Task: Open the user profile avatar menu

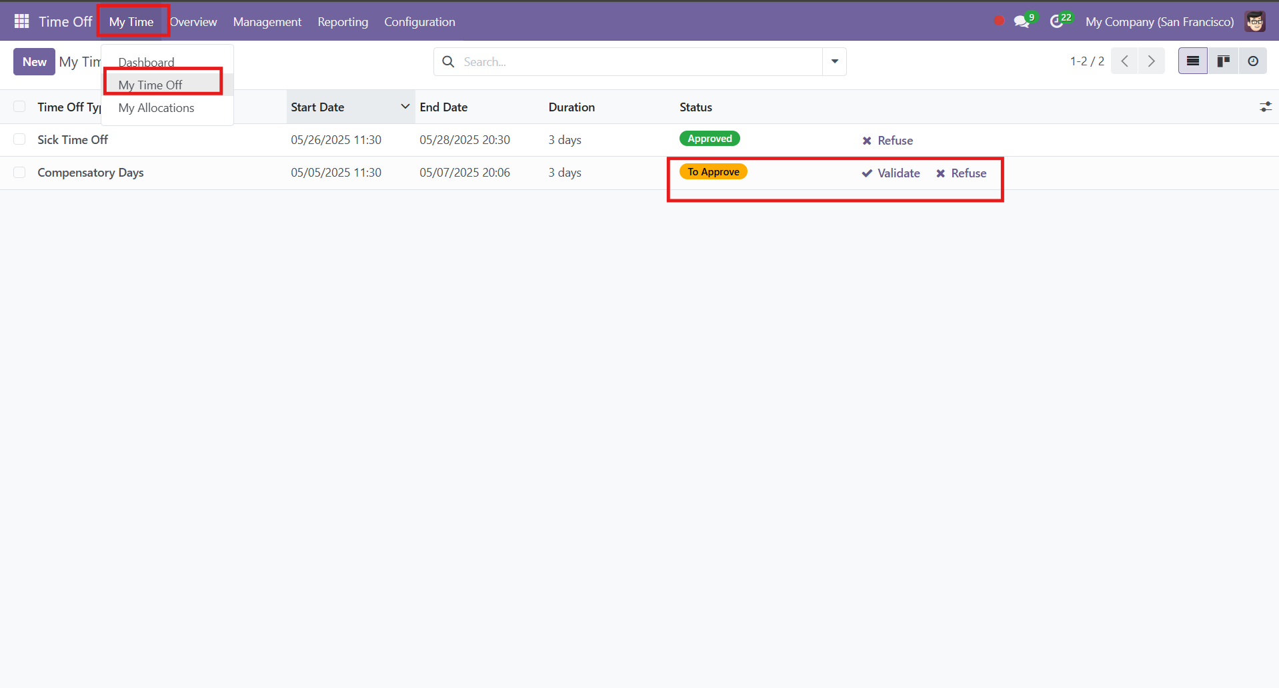Action: pyautogui.click(x=1255, y=21)
